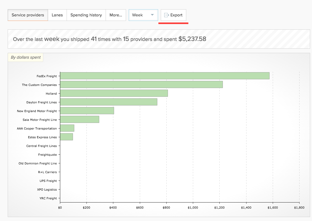This screenshot has width=312, height=221.
Task: Select the "YRC Freight" provider label
Action: pos(48,198)
